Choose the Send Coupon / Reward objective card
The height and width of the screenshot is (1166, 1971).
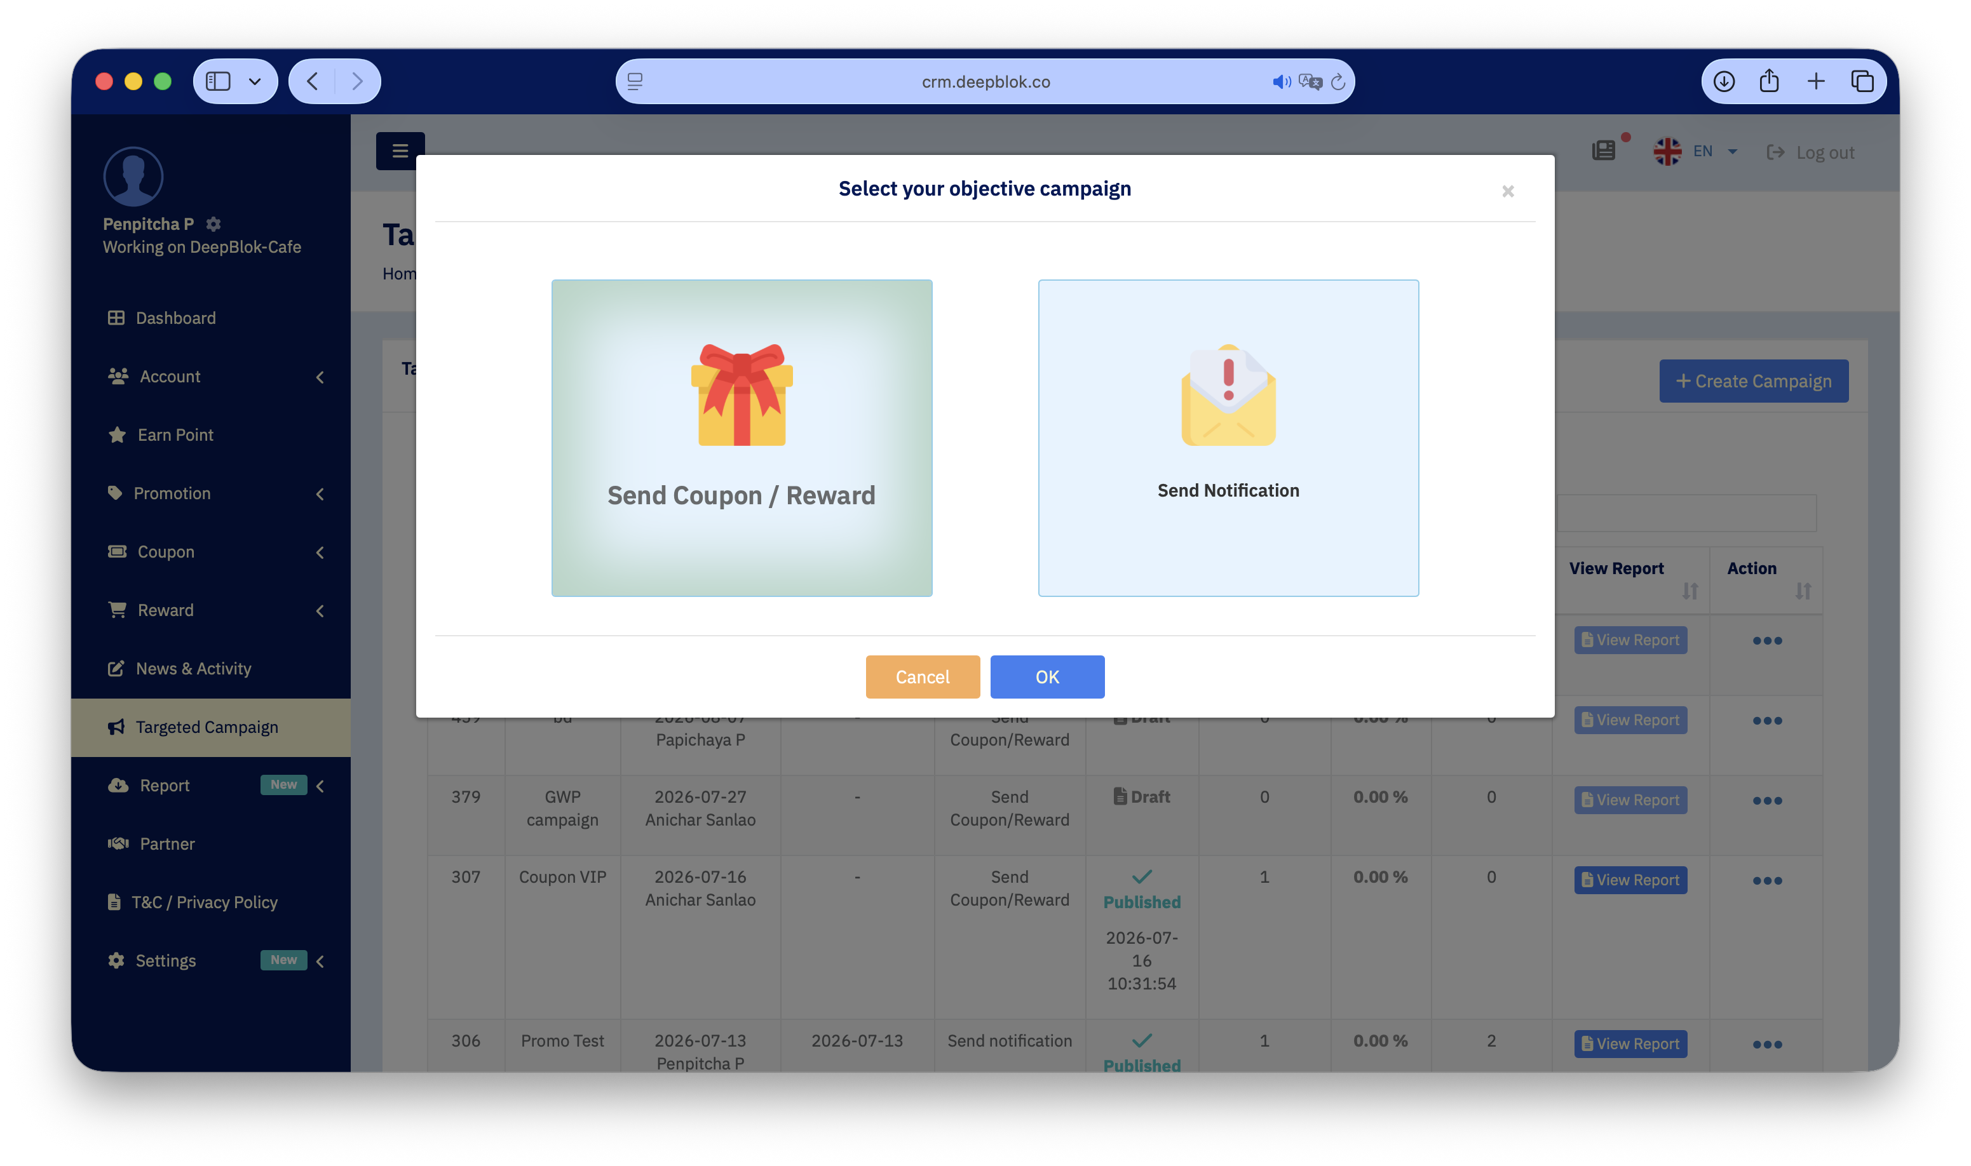pos(741,438)
